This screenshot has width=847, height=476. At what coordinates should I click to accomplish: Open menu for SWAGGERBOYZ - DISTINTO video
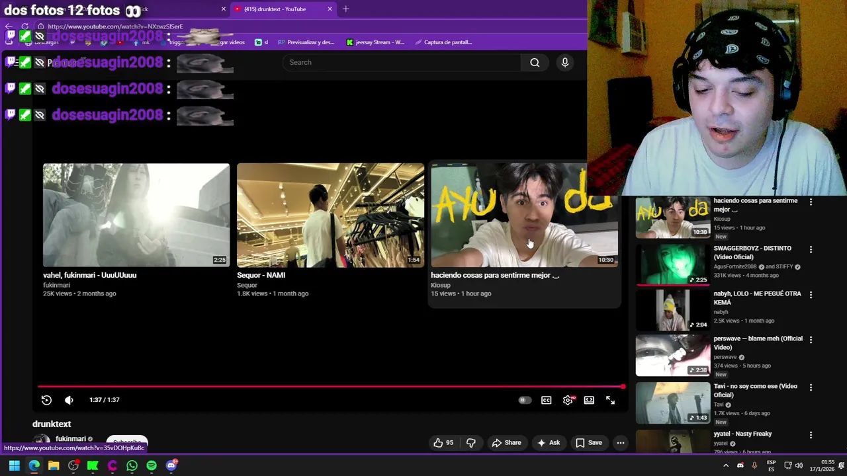pos(811,249)
